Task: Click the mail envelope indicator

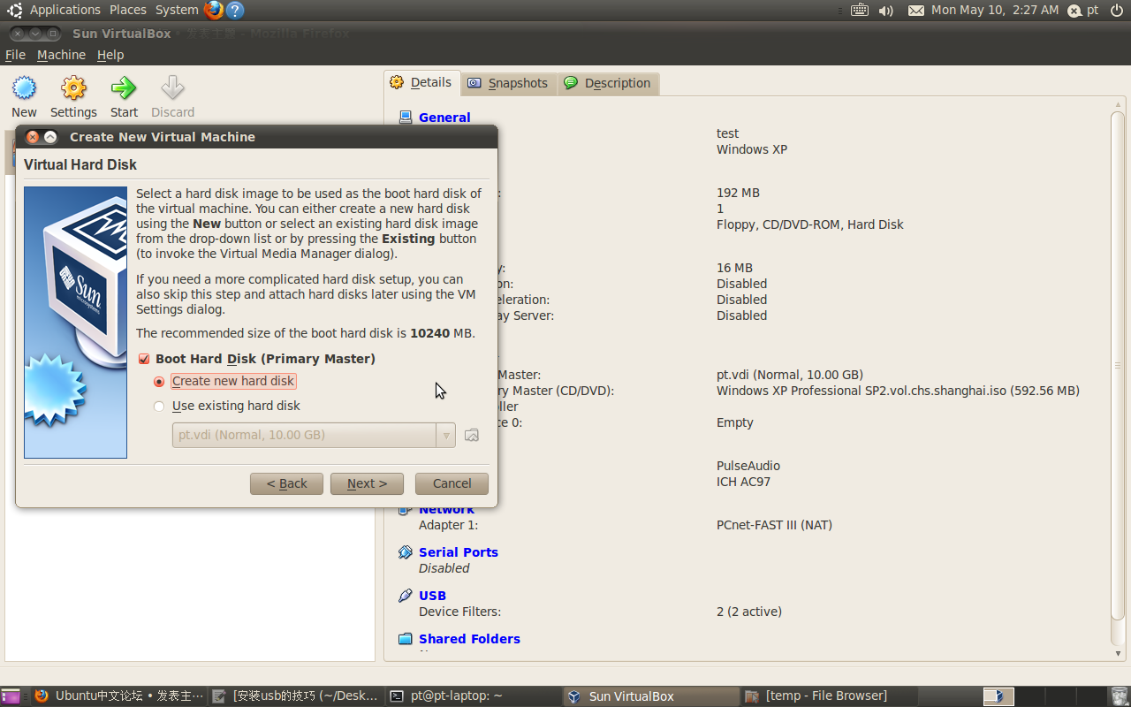Action: 916,10
